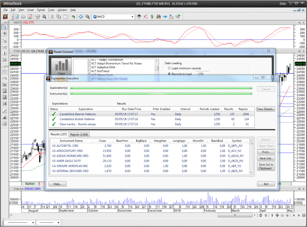
Task: Zoom out with the minus circle icon
Action: point(282,215)
